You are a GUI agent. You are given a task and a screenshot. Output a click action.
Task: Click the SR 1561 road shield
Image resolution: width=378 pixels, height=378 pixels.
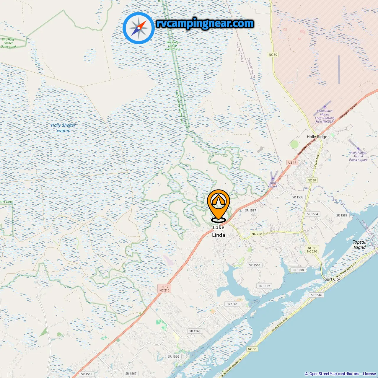[x=232, y=304]
